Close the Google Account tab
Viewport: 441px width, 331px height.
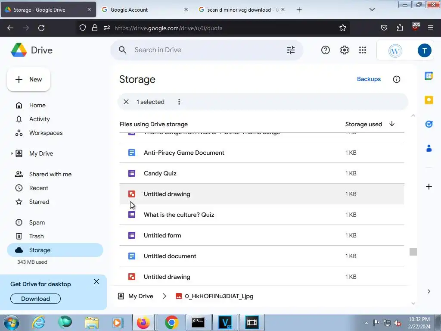coord(186,9)
